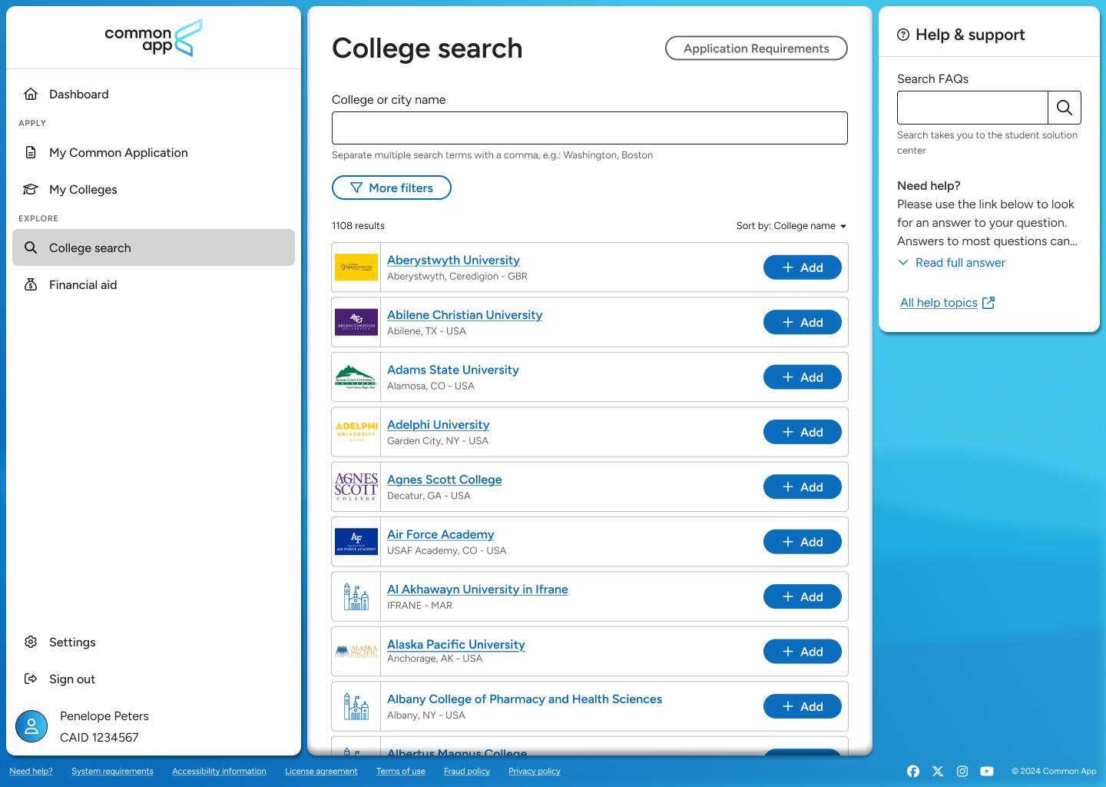This screenshot has width=1106, height=787.
Task: Open More filters options
Action: (x=392, y=188)
